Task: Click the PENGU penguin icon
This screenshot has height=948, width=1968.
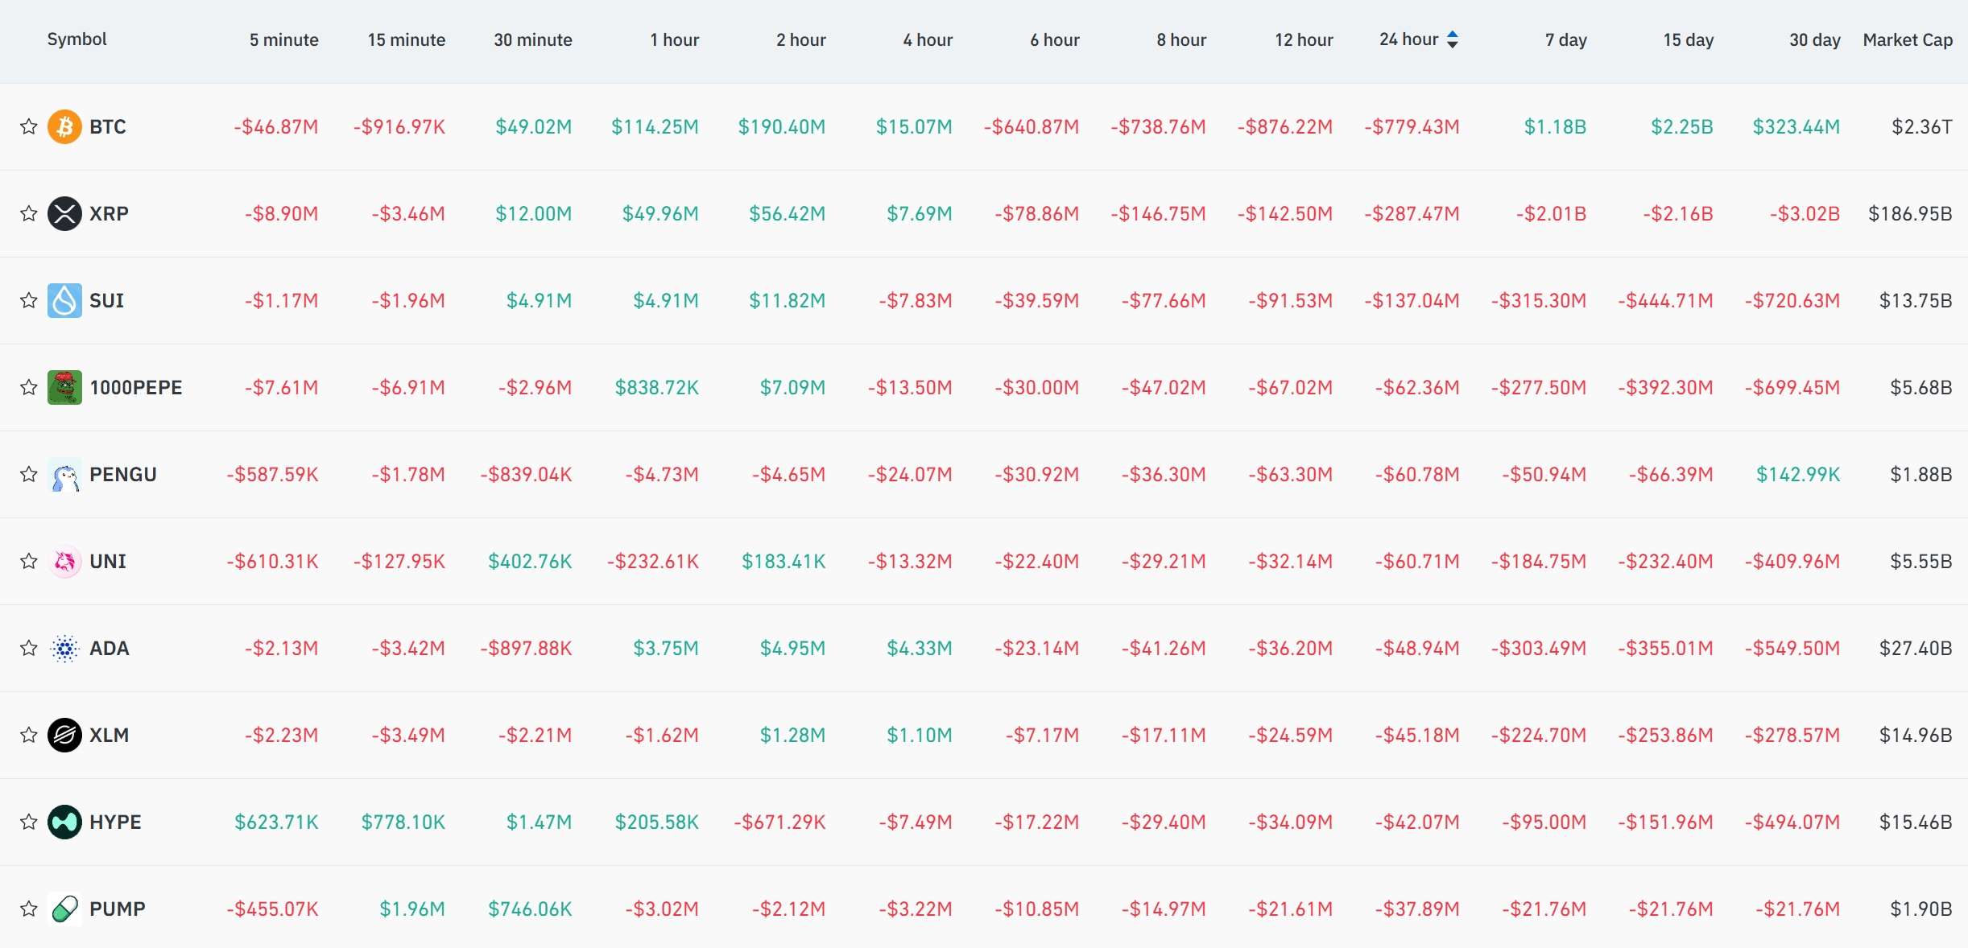Action: pos(64,474)
